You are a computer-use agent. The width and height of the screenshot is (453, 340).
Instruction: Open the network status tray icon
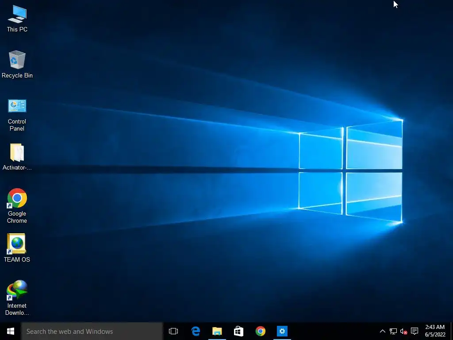pos(393,331)
